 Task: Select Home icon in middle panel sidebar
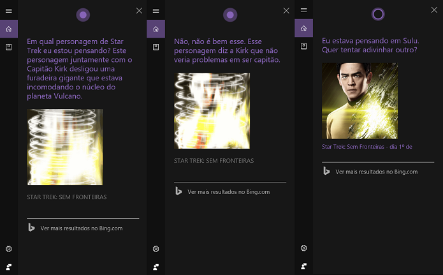[x=156, y=29]
